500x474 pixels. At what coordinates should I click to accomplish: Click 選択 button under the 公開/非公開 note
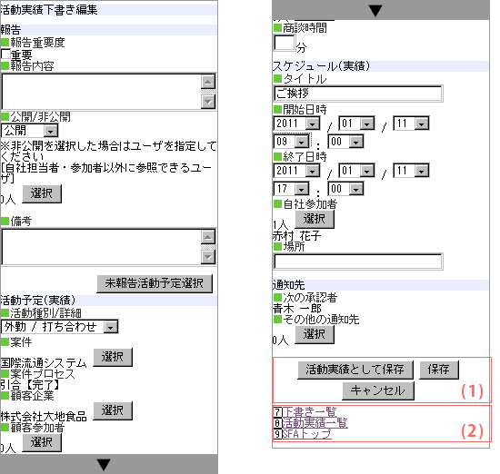42,193
